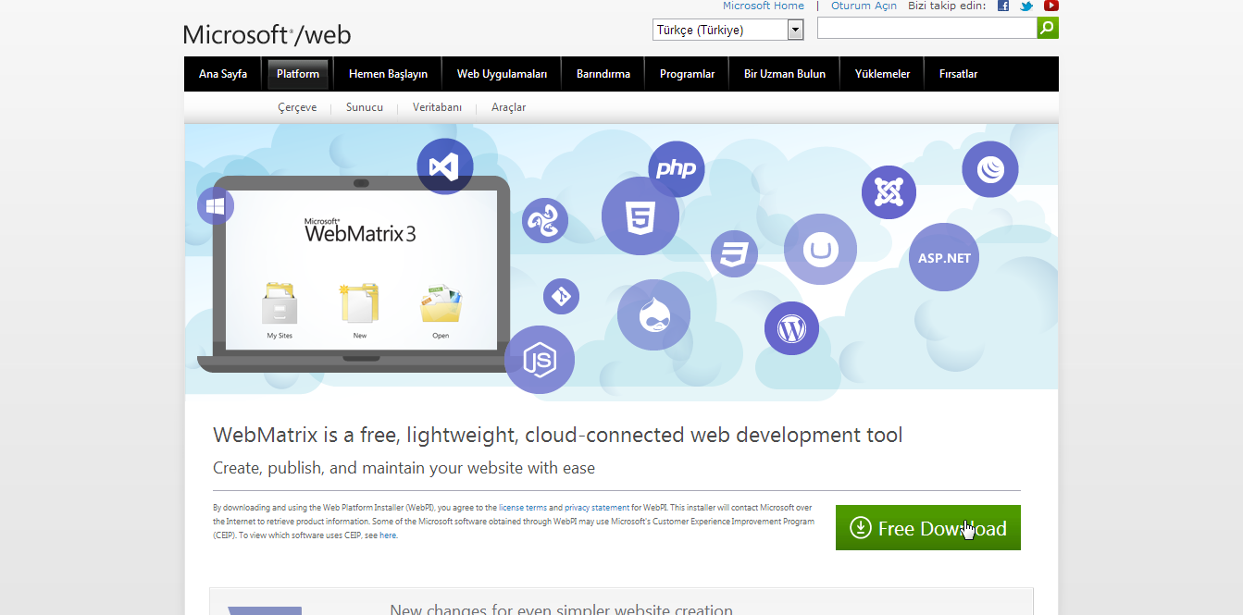Open the Veritabanı section under Platform

[x=436, y=106]
